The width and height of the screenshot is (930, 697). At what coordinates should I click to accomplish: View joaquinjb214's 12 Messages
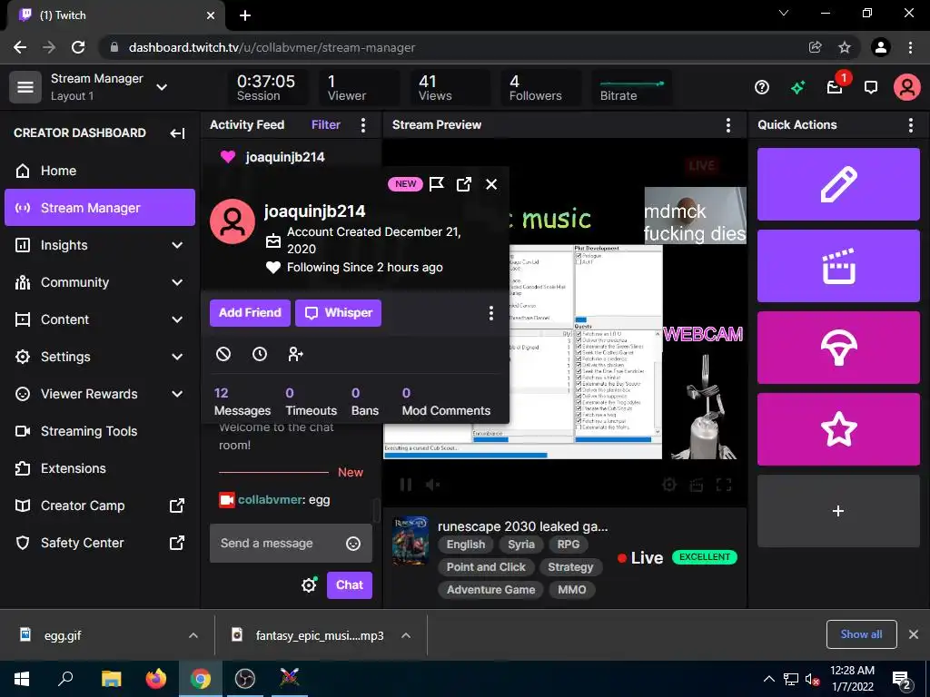(242, 402)
